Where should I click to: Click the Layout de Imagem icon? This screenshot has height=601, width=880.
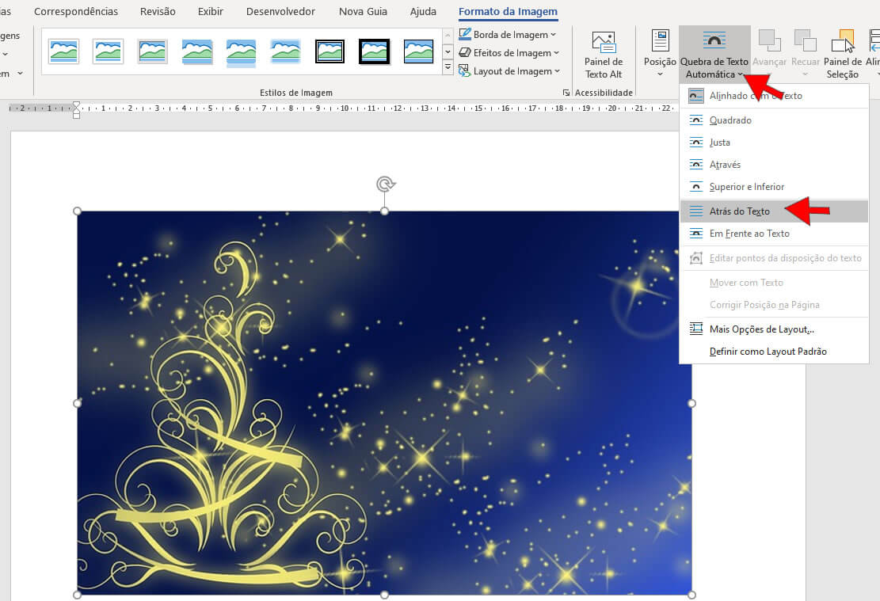tap(464, 71)
